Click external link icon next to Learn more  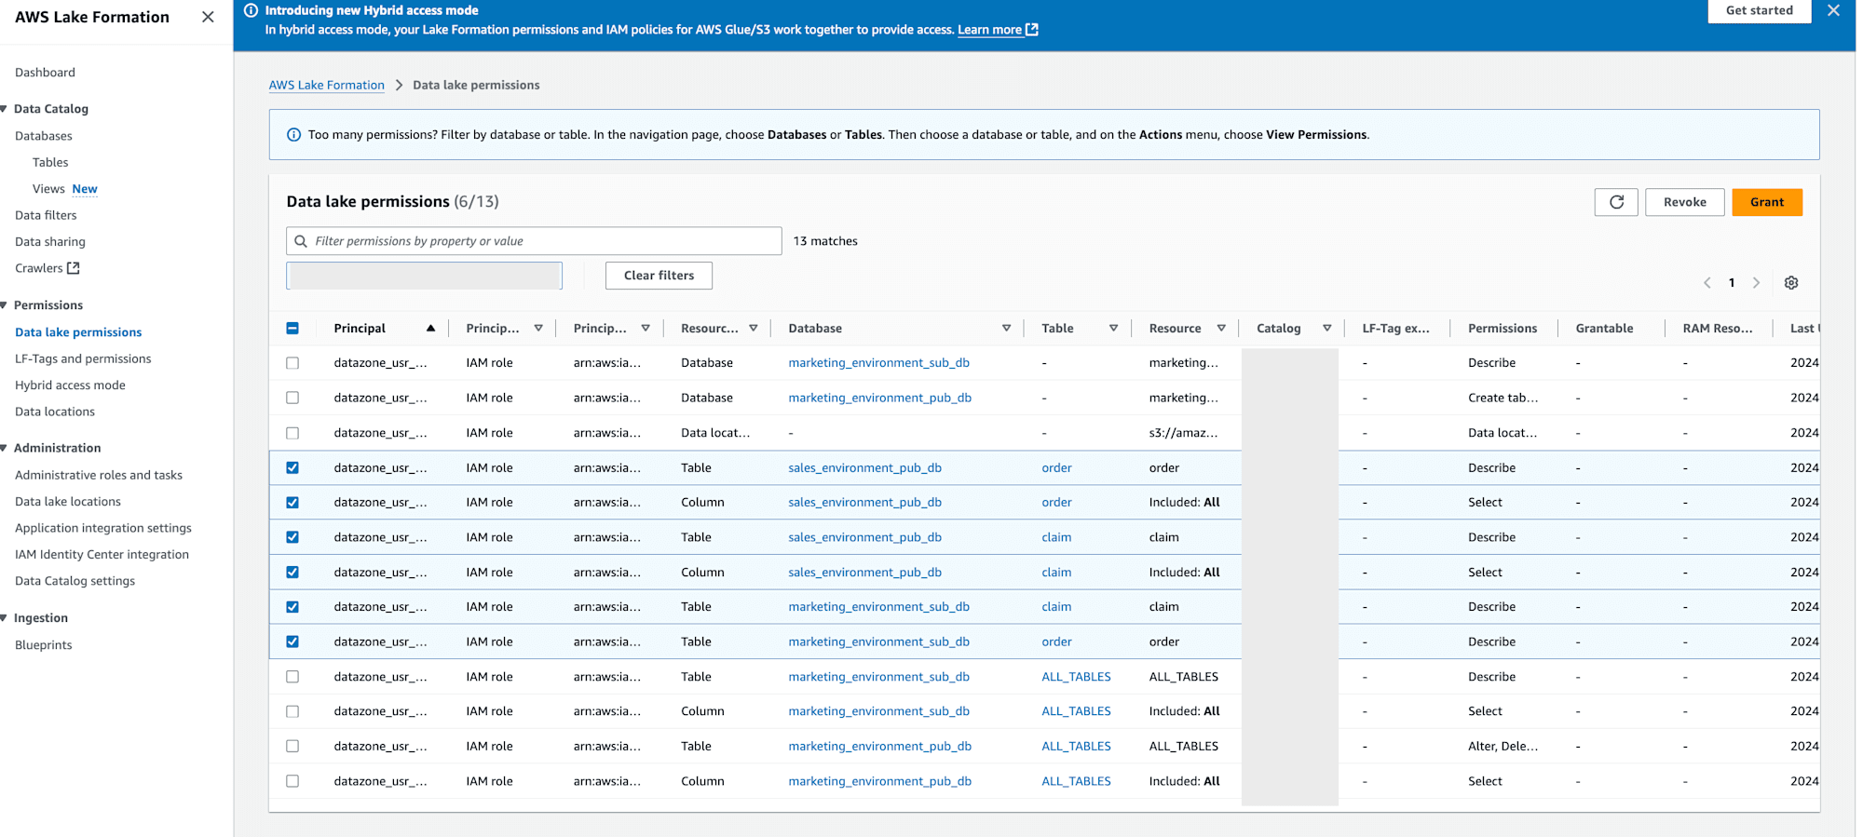click(x=1032, y=30)
